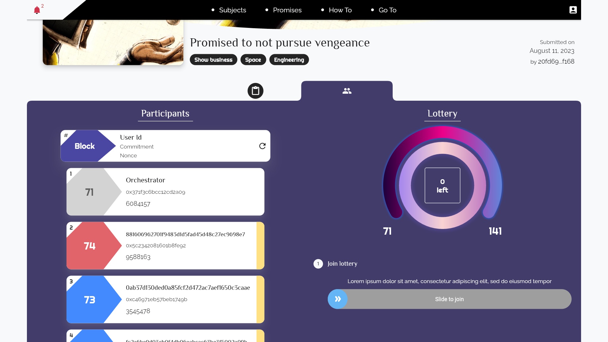608x342 pixels.
Task: Select the Show business tag
Action: (213, 60)
